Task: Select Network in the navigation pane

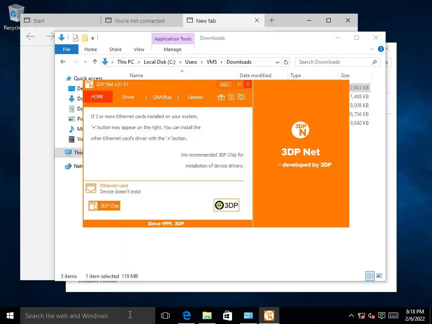Action: point(74,166)
